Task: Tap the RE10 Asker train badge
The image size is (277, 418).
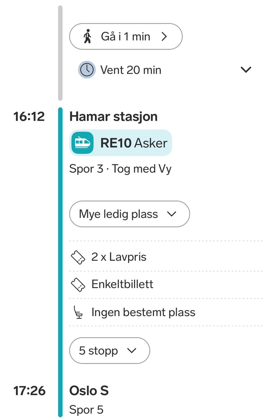Action: pyautogui.click(x=121, y=143)
